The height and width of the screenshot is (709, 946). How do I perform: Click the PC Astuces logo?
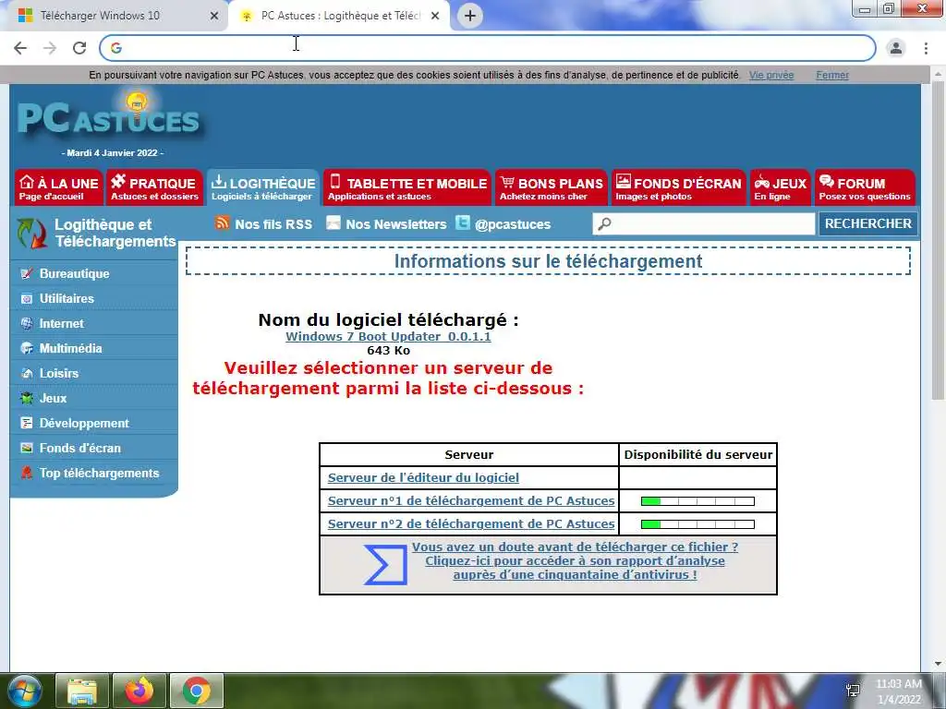109,115
